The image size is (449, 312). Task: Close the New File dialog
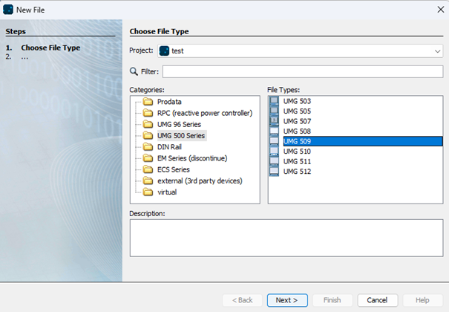440,10
